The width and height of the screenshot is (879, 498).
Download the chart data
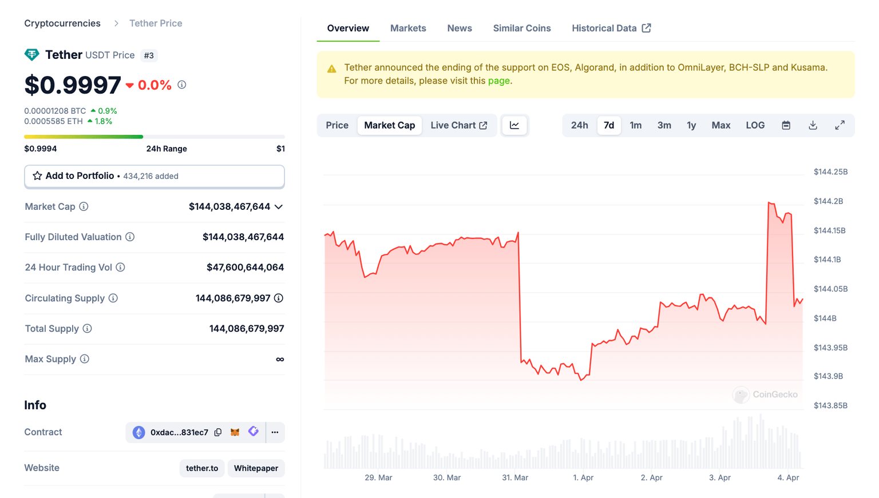[x=813, y=125]
